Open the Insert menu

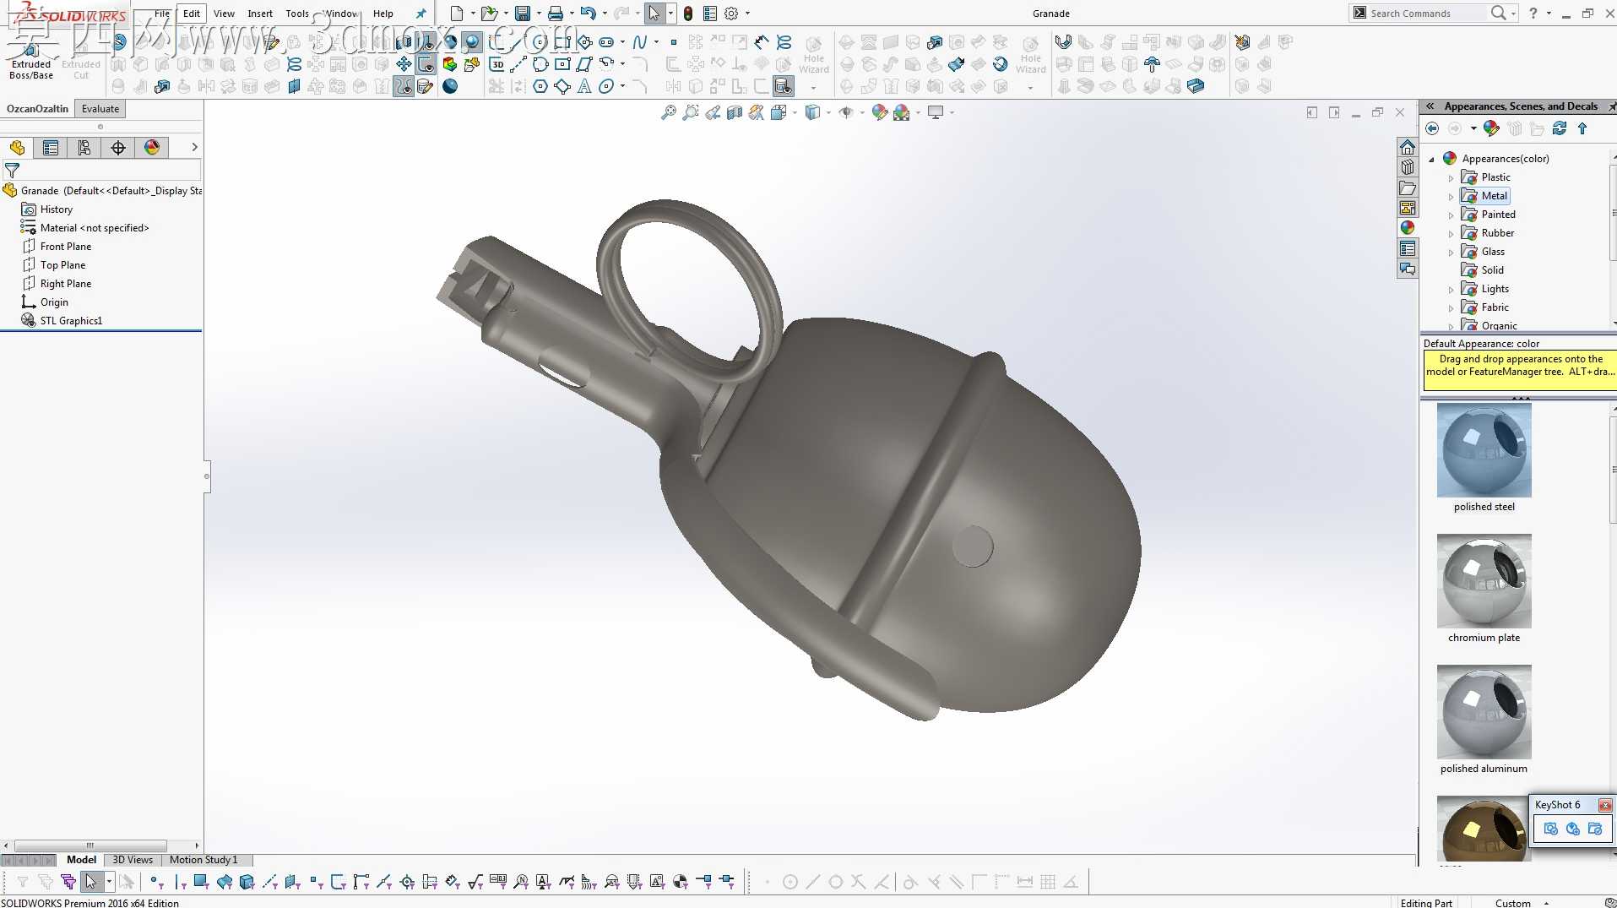(x=260, y=14)
